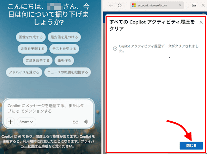Reload the account.microsoft.com page

click(120, 6)
